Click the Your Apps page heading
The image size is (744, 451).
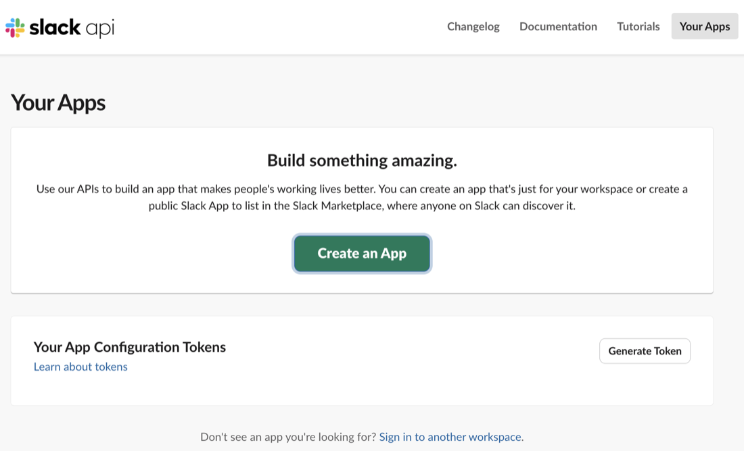58,103
